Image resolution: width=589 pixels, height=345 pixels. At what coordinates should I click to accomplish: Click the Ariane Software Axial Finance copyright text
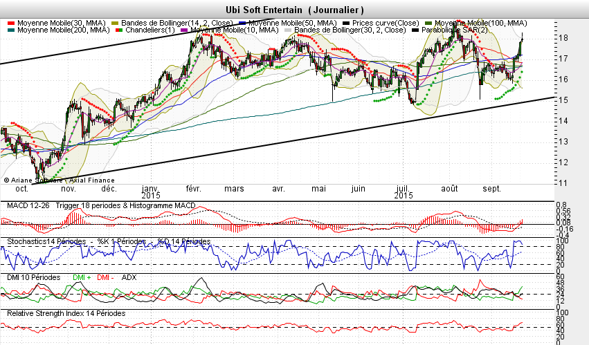59,180
